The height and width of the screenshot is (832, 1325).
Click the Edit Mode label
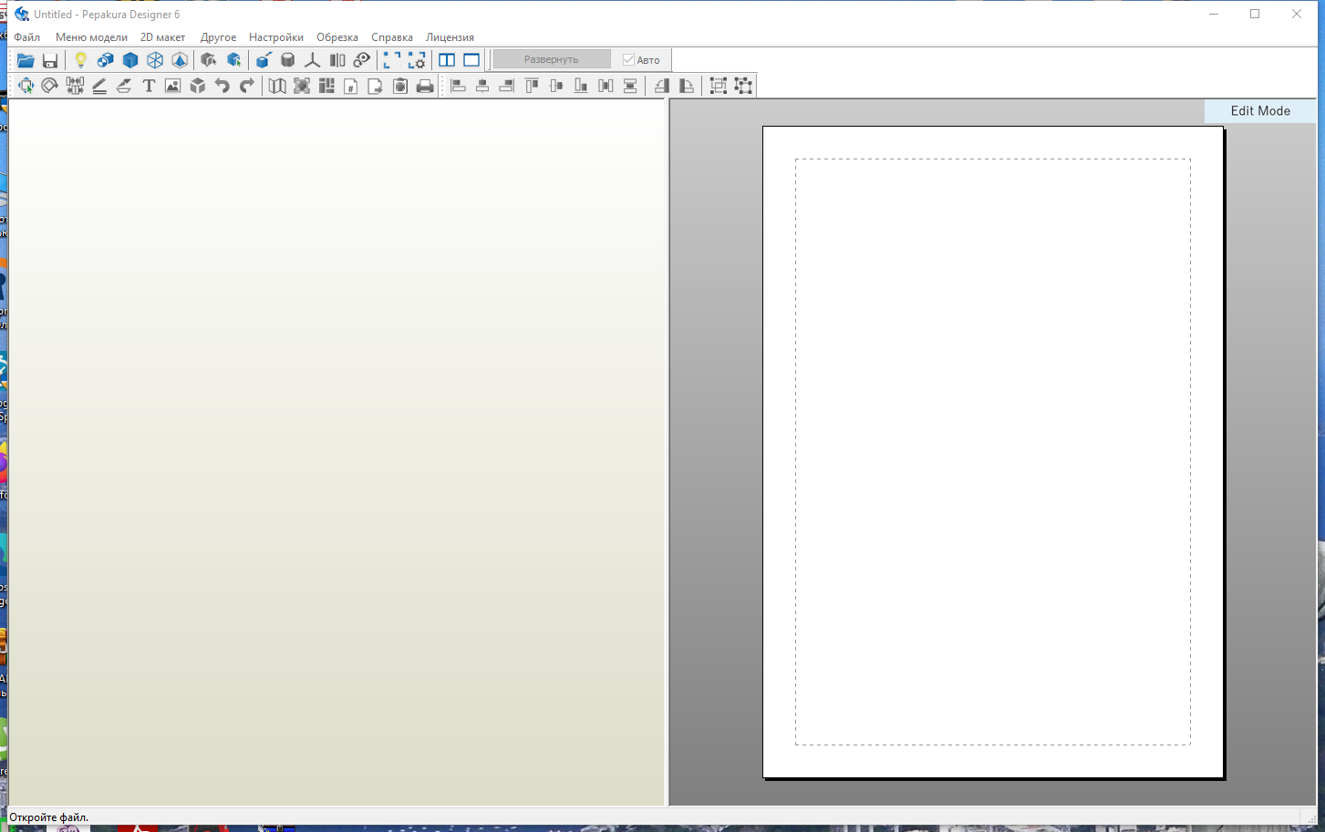[1259, 111]
